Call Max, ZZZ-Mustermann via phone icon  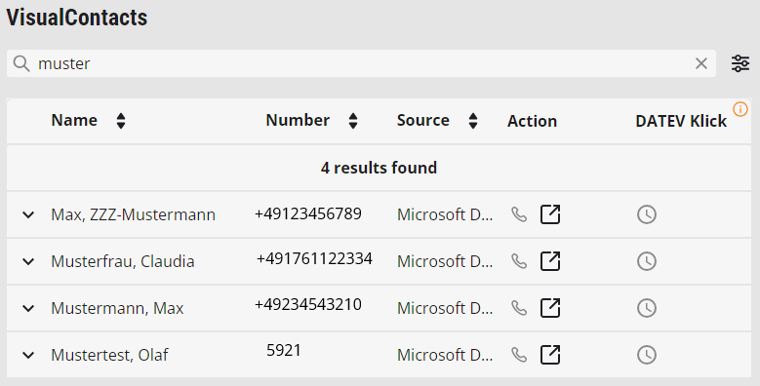(x=519, y=214)
